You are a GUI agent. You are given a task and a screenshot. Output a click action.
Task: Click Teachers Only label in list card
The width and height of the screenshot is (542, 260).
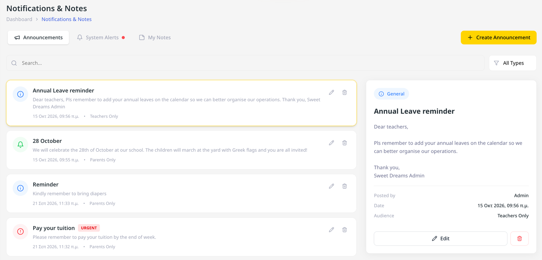(104, 116)
